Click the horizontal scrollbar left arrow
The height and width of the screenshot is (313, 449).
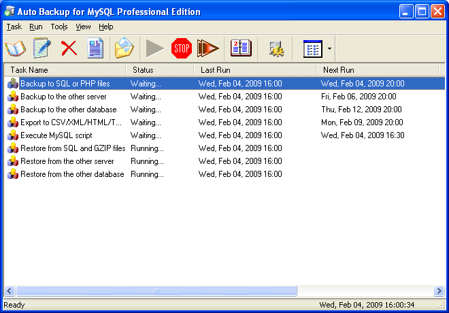10,291
